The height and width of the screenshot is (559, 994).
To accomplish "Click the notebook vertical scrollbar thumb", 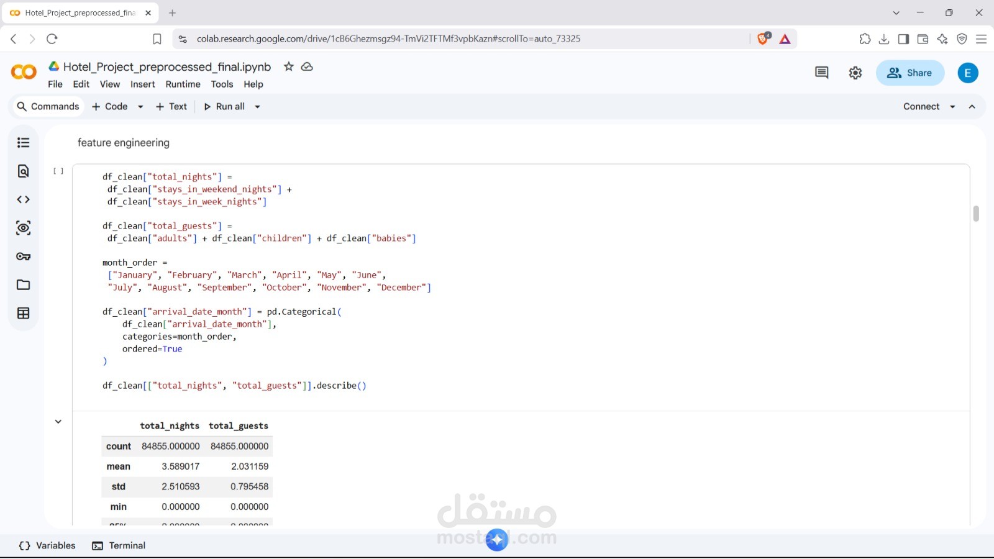I will click(x=976, y=213).
